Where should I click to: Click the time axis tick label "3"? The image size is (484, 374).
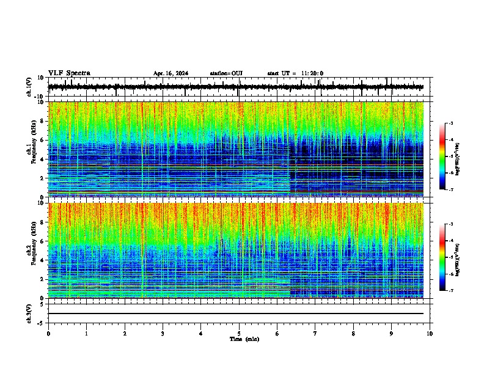163,334
